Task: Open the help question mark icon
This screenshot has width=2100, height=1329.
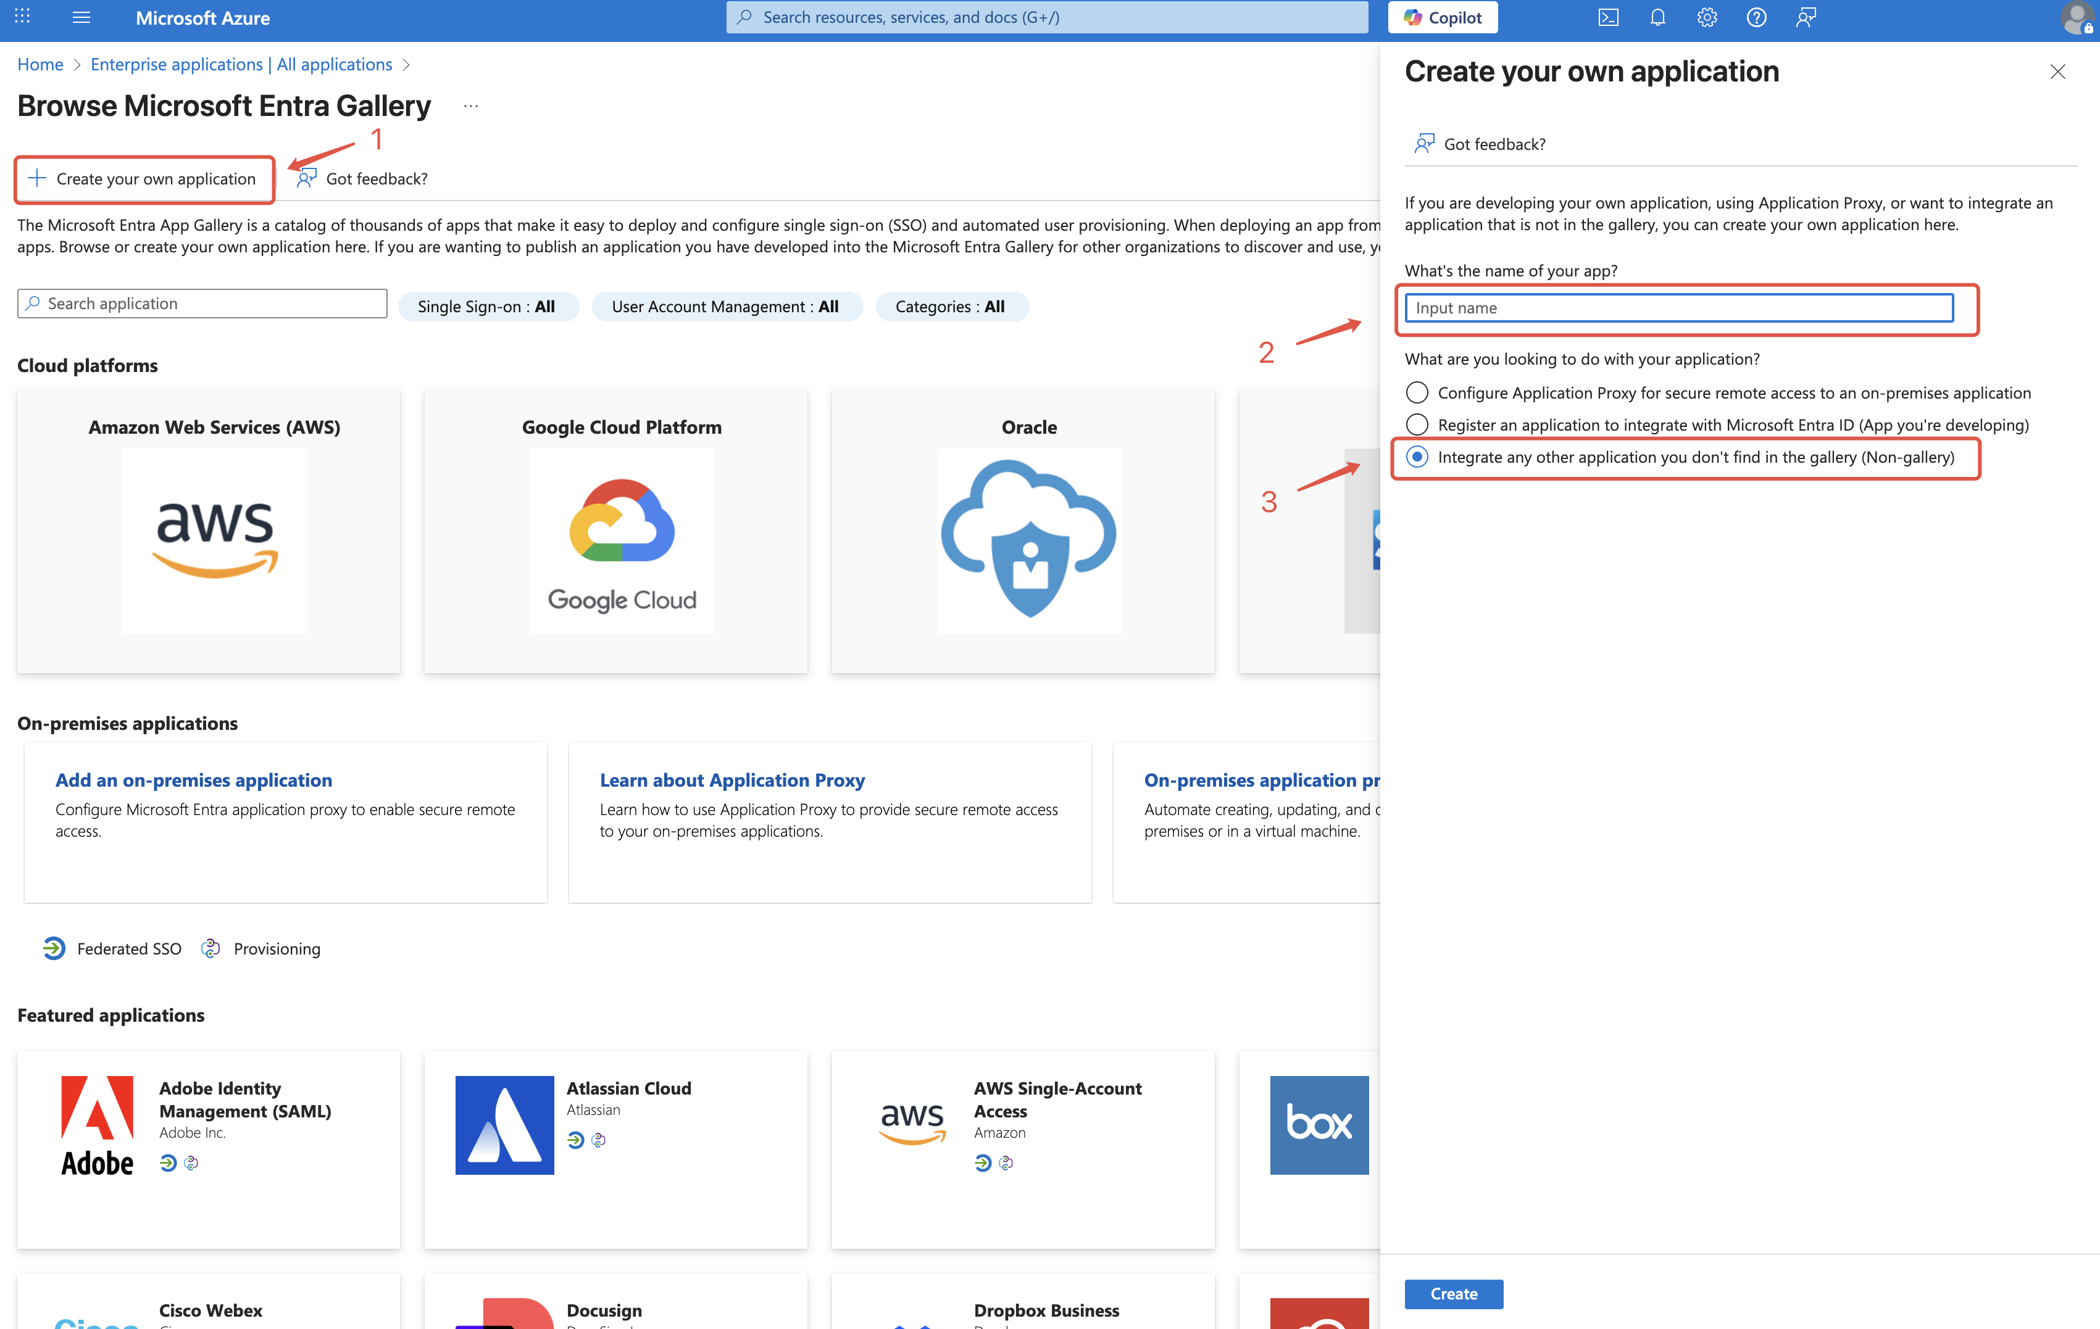Action: 1756,17
